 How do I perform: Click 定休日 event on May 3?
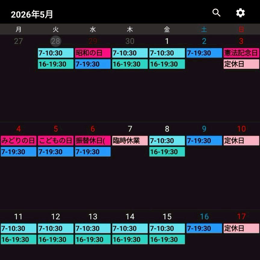click(x=241, y=64)
